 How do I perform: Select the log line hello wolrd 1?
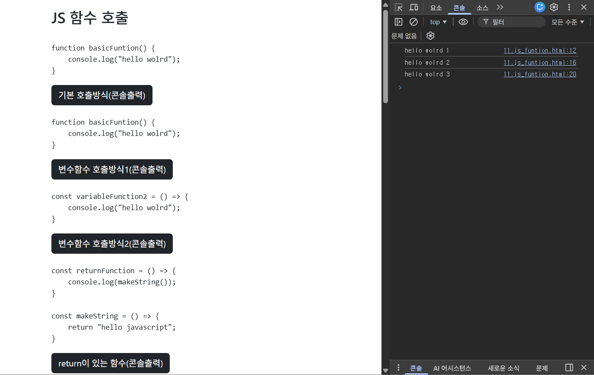click(427, 50)
